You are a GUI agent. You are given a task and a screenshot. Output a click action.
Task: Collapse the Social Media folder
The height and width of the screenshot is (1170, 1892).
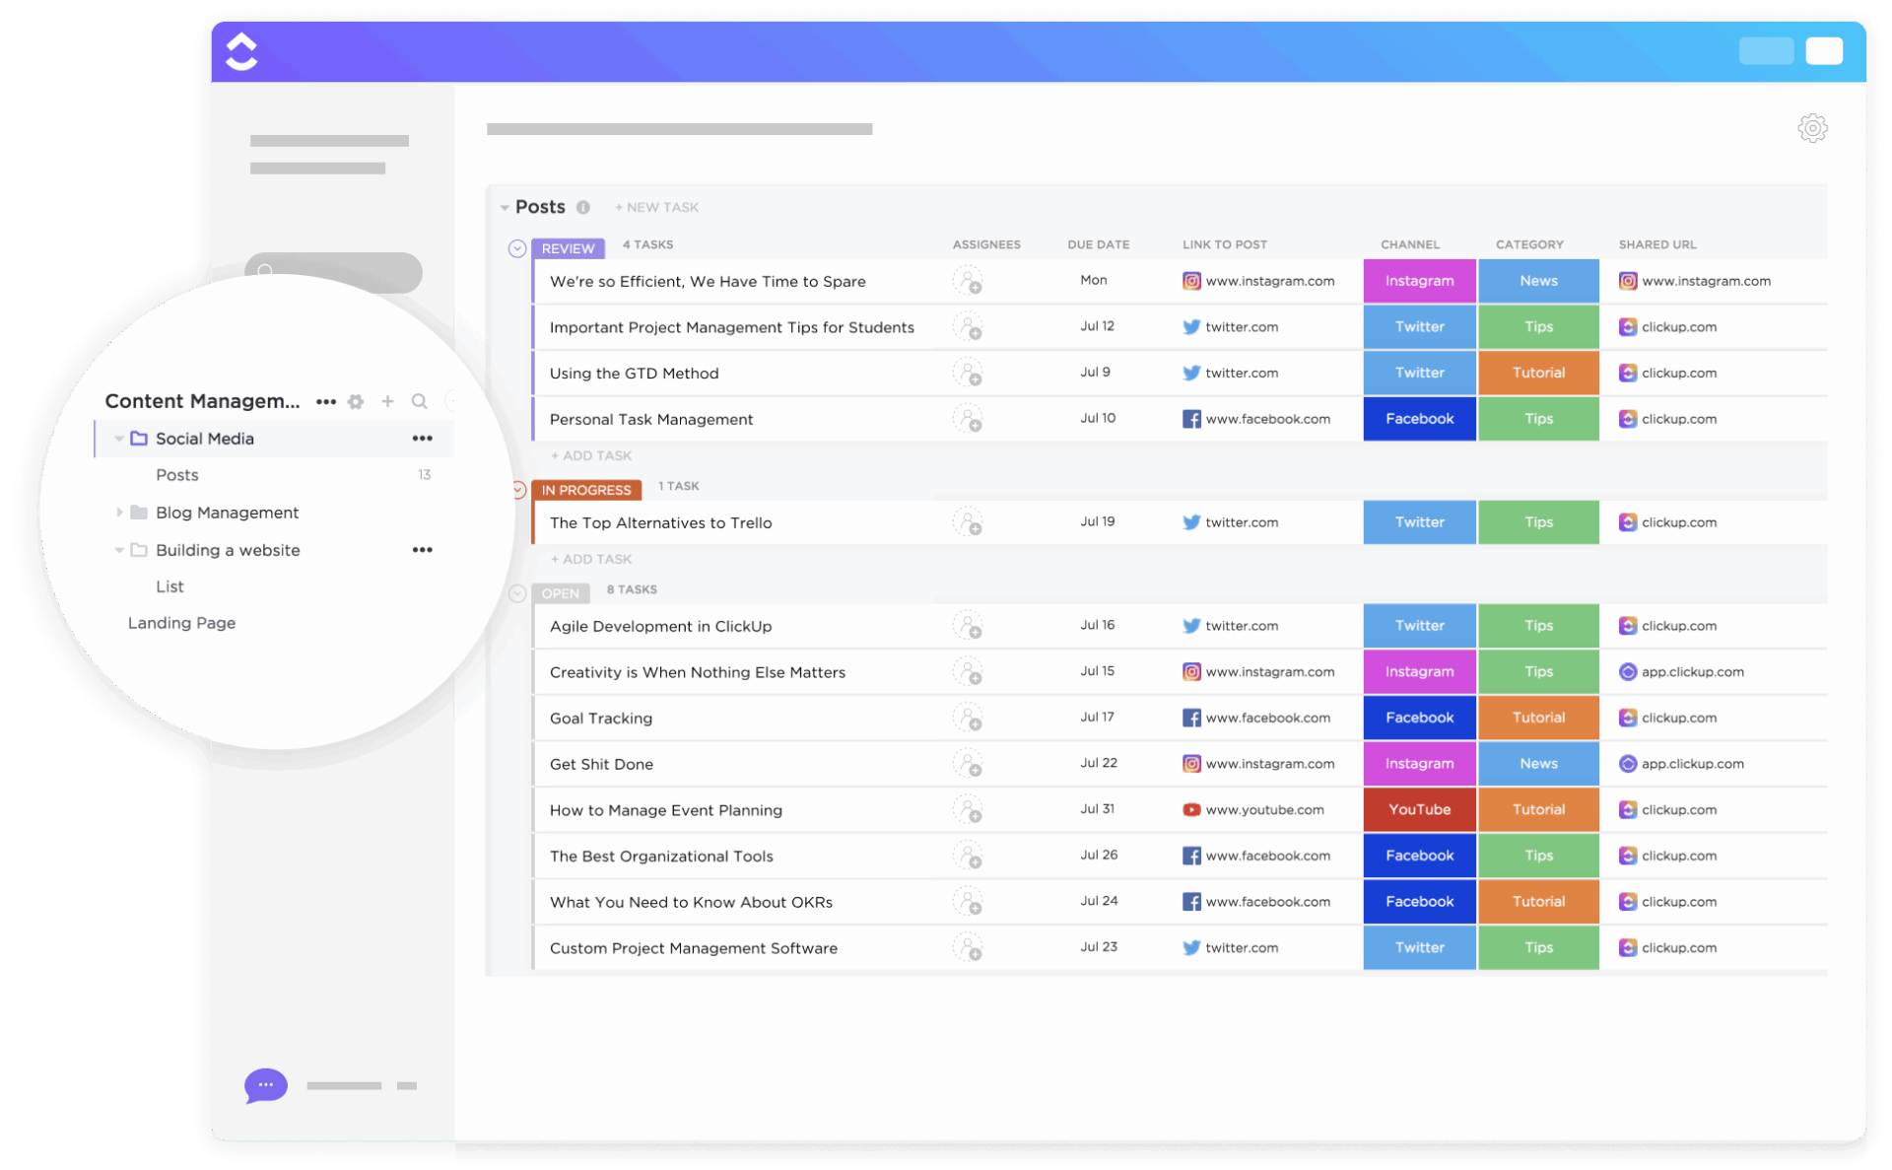pos(119,438)
